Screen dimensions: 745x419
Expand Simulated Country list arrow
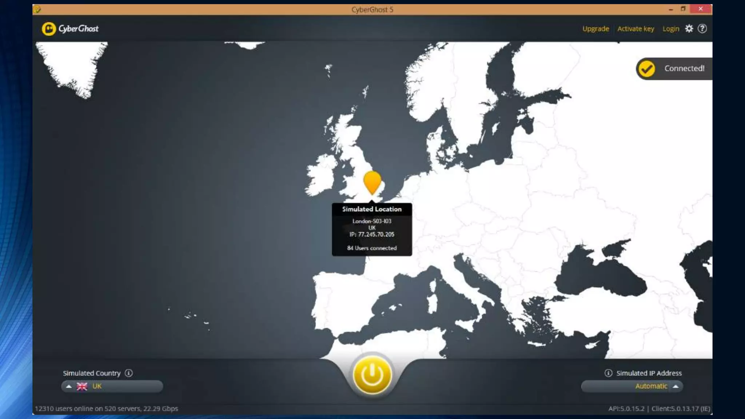click(x=69, y=386)
